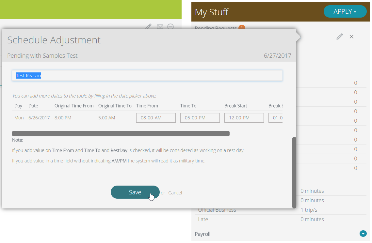The image size is (372, 243).
Task: Click the My Stuff header
Action: pos(212,11)
